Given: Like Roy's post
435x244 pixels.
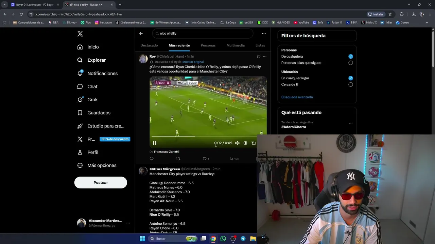Looking at the screenshot, I should point(206,159).
